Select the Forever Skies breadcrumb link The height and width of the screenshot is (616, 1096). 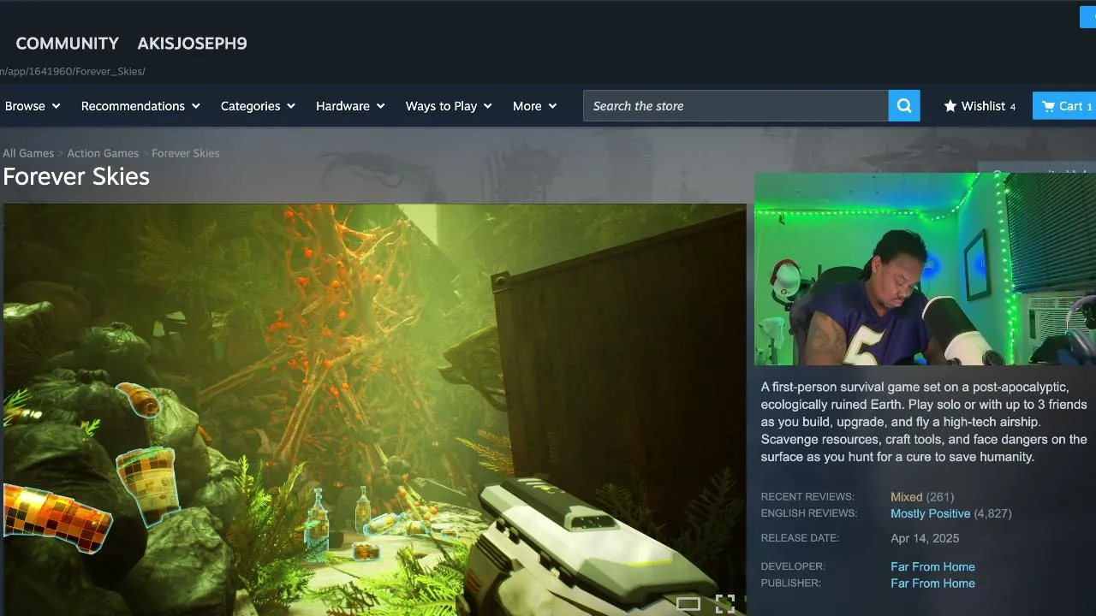tap(186, 153)
